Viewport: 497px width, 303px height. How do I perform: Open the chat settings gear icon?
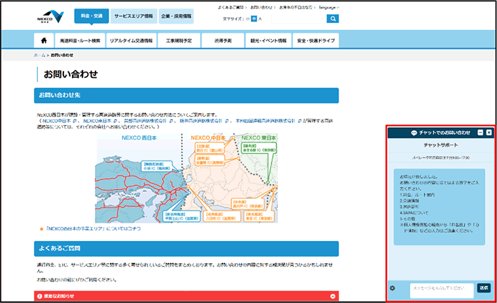coord(392,288)
